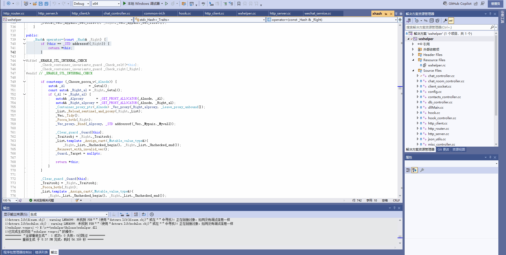Click the Navigate Backward arrow icon
Image resolution: width=506 pixels, height=255 pixels.
click(x=8, y=3)
